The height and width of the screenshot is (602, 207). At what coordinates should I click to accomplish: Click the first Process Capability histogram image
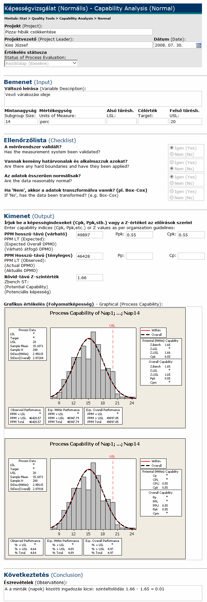pos(95,368)
